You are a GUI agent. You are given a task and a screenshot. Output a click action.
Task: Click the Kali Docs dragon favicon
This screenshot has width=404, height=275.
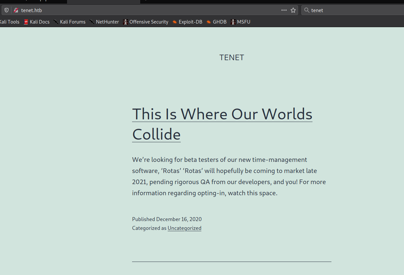[x=25, y=22]
